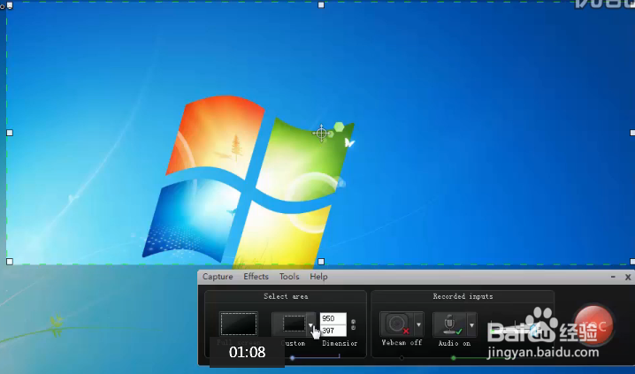Adjust the audio input level slider
This screenshot has height=374, width=635.
point(515,330)
